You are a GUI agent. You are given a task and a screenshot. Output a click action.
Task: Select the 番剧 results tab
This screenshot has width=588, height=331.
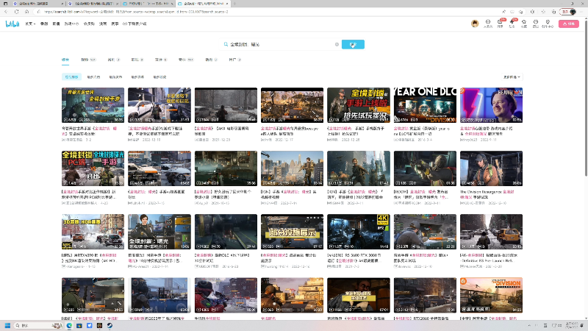113,60
